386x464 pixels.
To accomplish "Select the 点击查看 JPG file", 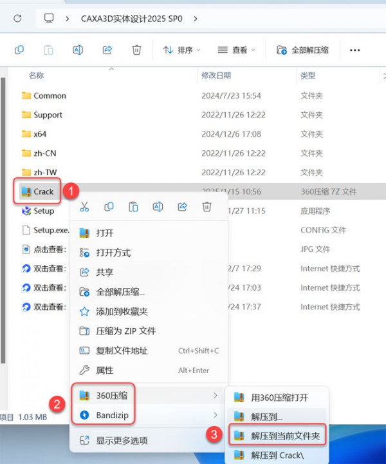I will (44, 249).
